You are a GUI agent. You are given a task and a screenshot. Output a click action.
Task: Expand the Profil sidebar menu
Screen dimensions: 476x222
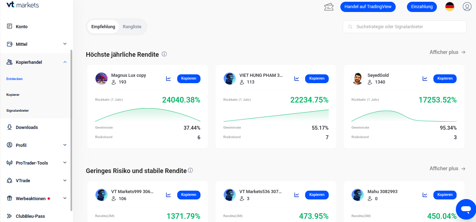pyautogui.click(x=65, y=145)
